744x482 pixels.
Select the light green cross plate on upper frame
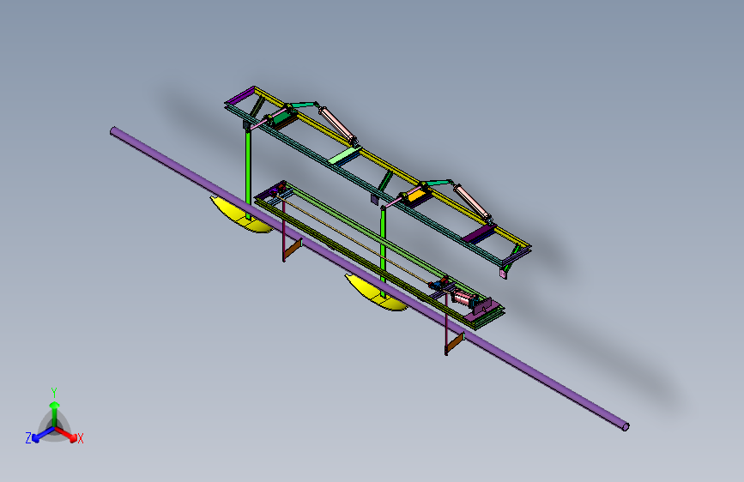(345, 155)
